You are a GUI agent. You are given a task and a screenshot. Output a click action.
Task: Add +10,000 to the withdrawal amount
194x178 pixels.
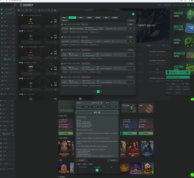tap(85, 107)
